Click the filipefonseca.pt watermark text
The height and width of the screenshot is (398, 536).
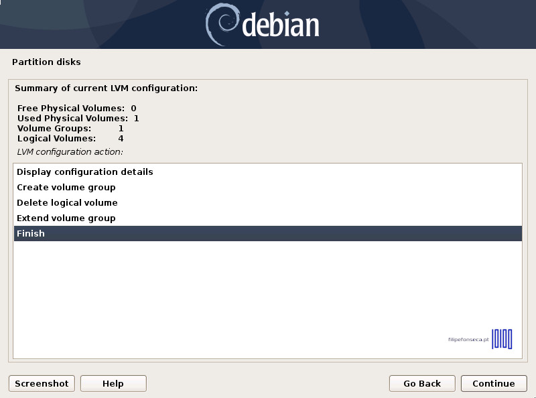[x=468, y=340]
